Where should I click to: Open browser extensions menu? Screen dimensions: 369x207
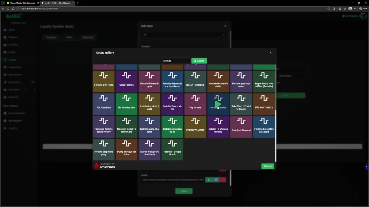click(334, 9)
